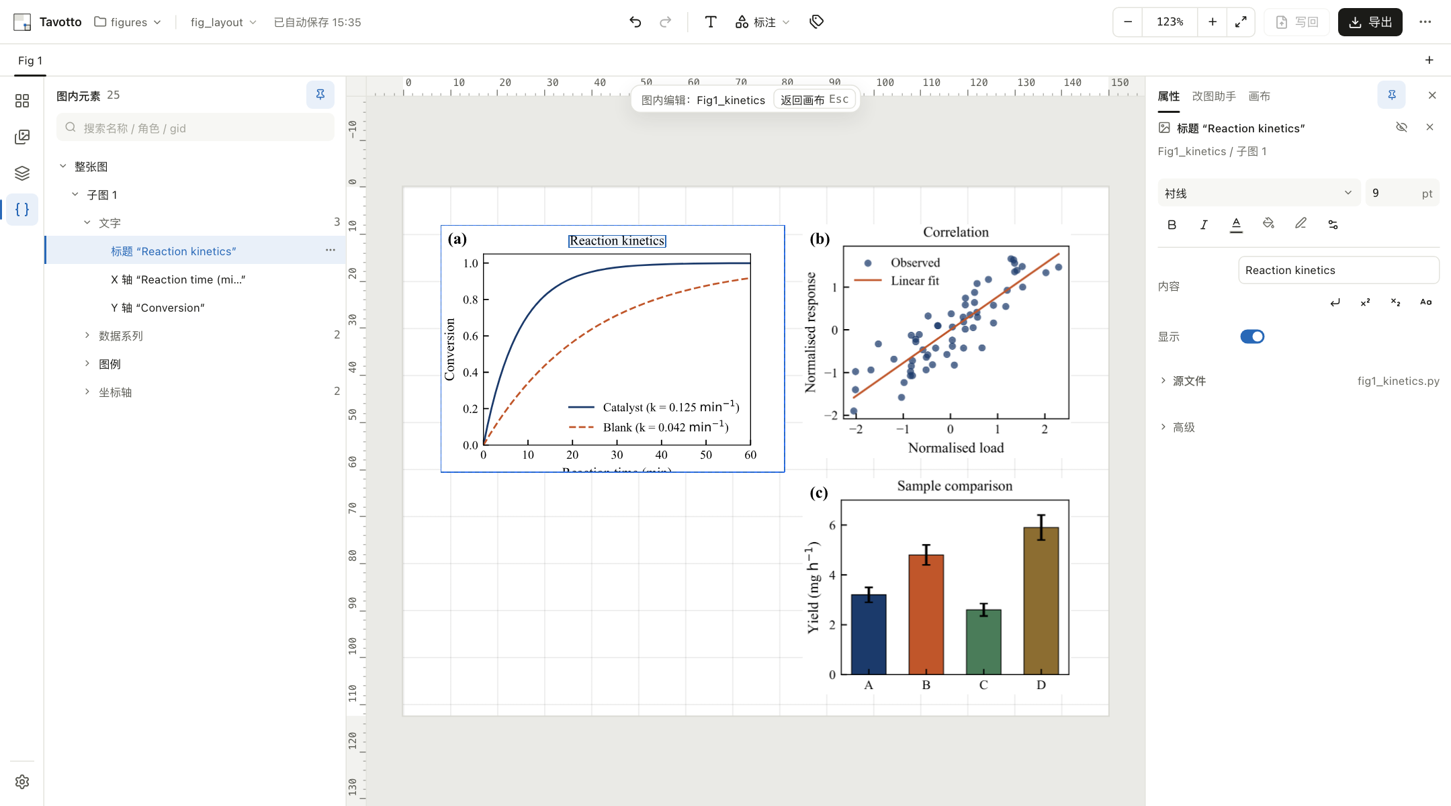Click the undo arrow icon
Image resolution: width=1451 pixels, height=806 pixels.
[635, 22]
